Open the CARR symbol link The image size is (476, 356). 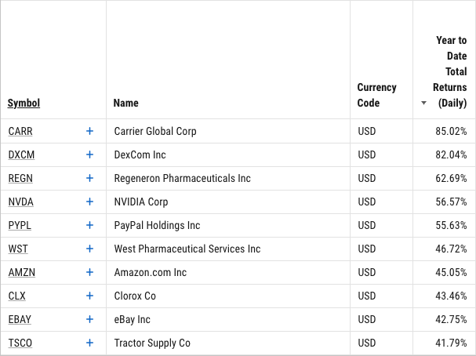pyautogui.click(x=20, y=132)
